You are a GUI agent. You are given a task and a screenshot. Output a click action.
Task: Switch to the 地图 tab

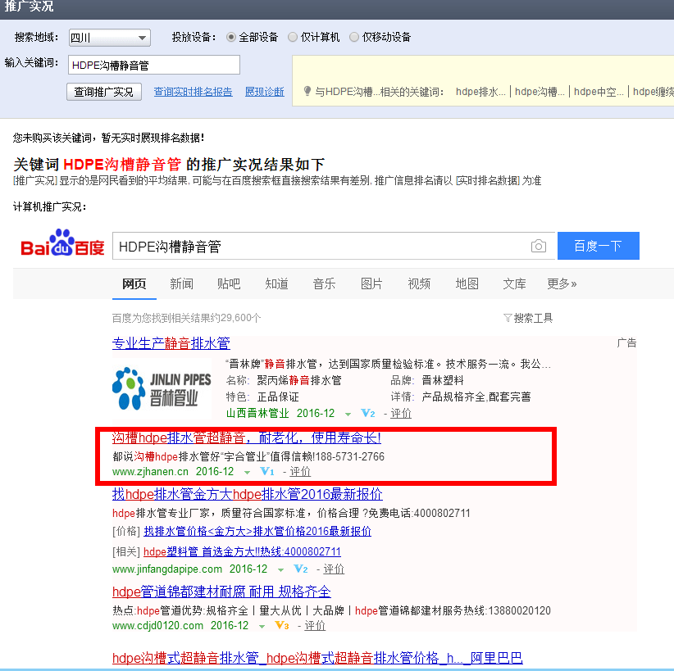point(467,284)
